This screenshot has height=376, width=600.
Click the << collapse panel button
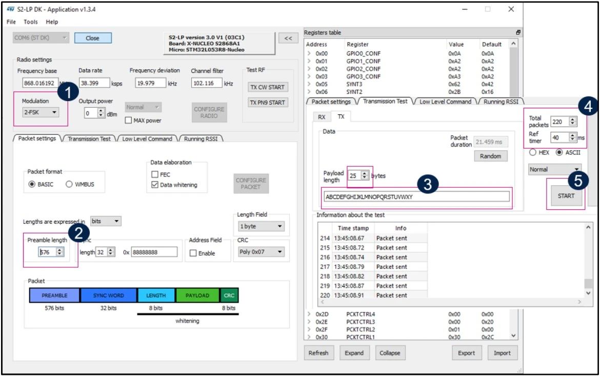tap(288, 38)
